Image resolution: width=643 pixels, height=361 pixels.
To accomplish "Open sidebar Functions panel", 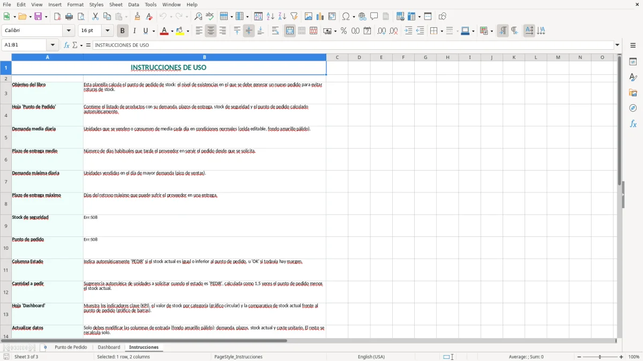I will click(633, 124).
